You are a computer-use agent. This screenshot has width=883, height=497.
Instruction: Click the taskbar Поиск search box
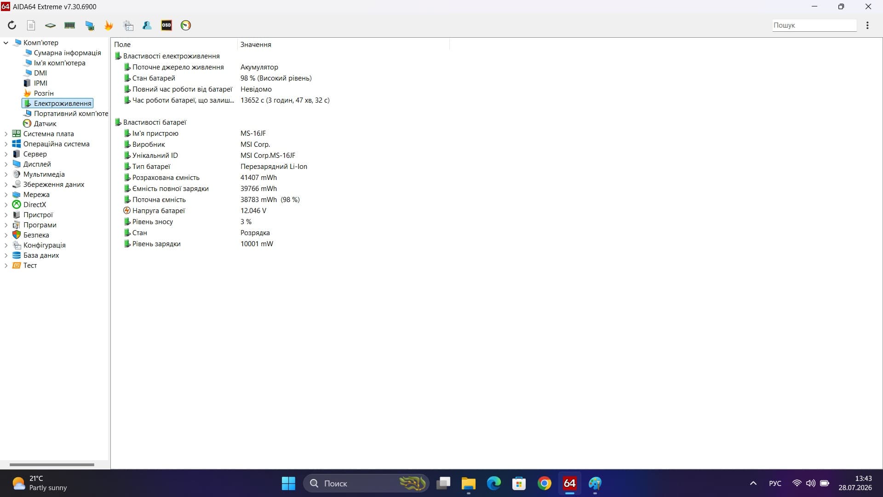(x=366, y=483)
